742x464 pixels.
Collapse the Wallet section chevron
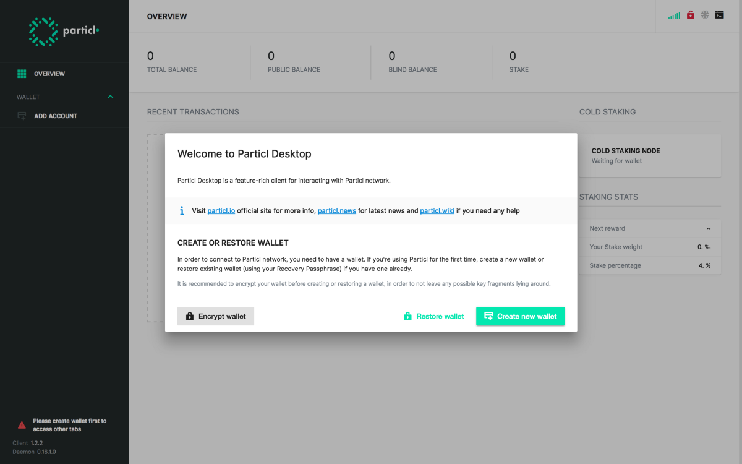click(x=111, y=97)
